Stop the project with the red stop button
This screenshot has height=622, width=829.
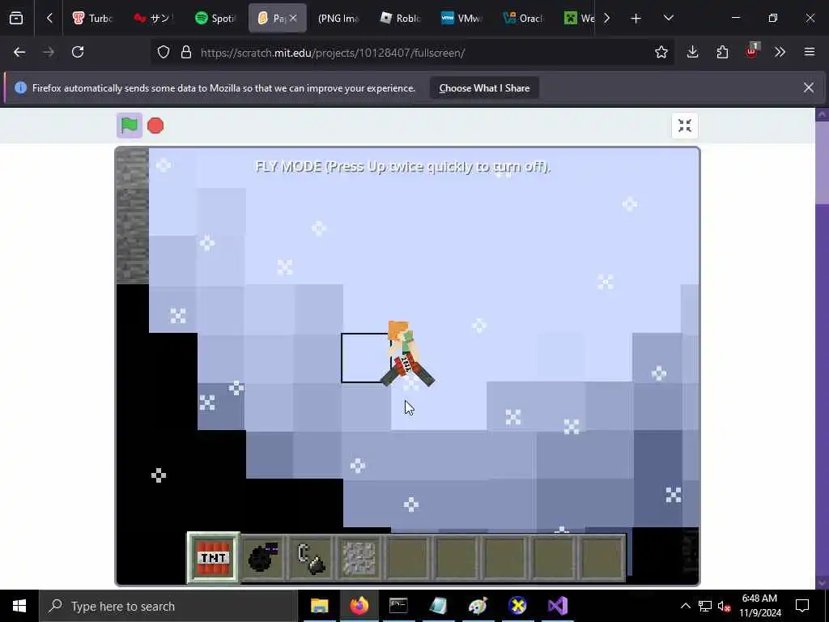pyautogui.click(x=155, y=126)
